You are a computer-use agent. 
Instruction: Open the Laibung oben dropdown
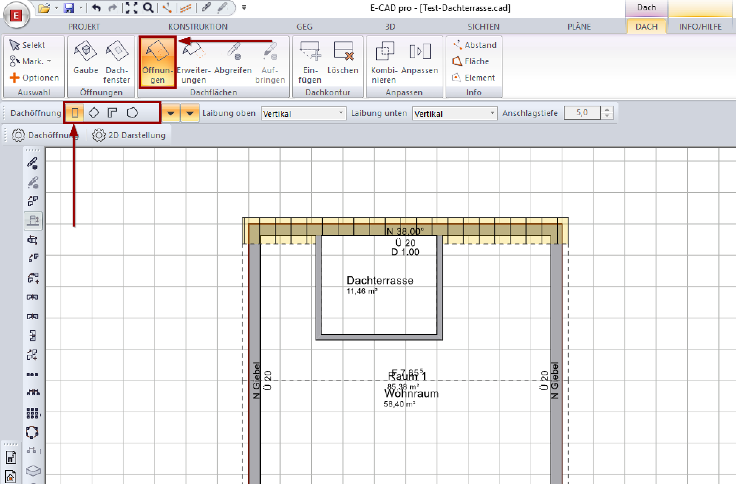click(341, 113)
